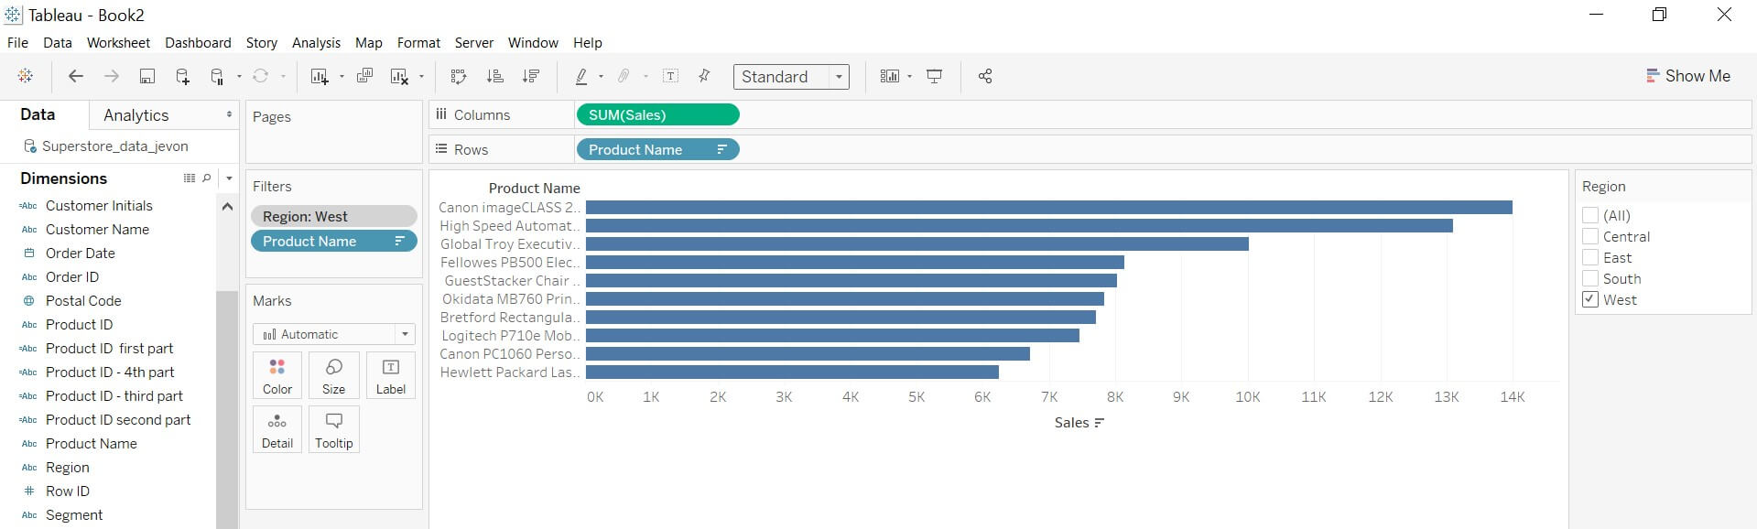This screenshot has height=529, width=1757.
Task: Click the Canon imageCLASS sales bar
Action: 1048,208
